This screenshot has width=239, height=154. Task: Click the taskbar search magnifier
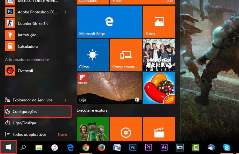click(23, 147)
